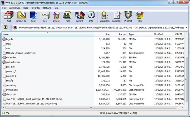Open the File menu

point(4,8)
